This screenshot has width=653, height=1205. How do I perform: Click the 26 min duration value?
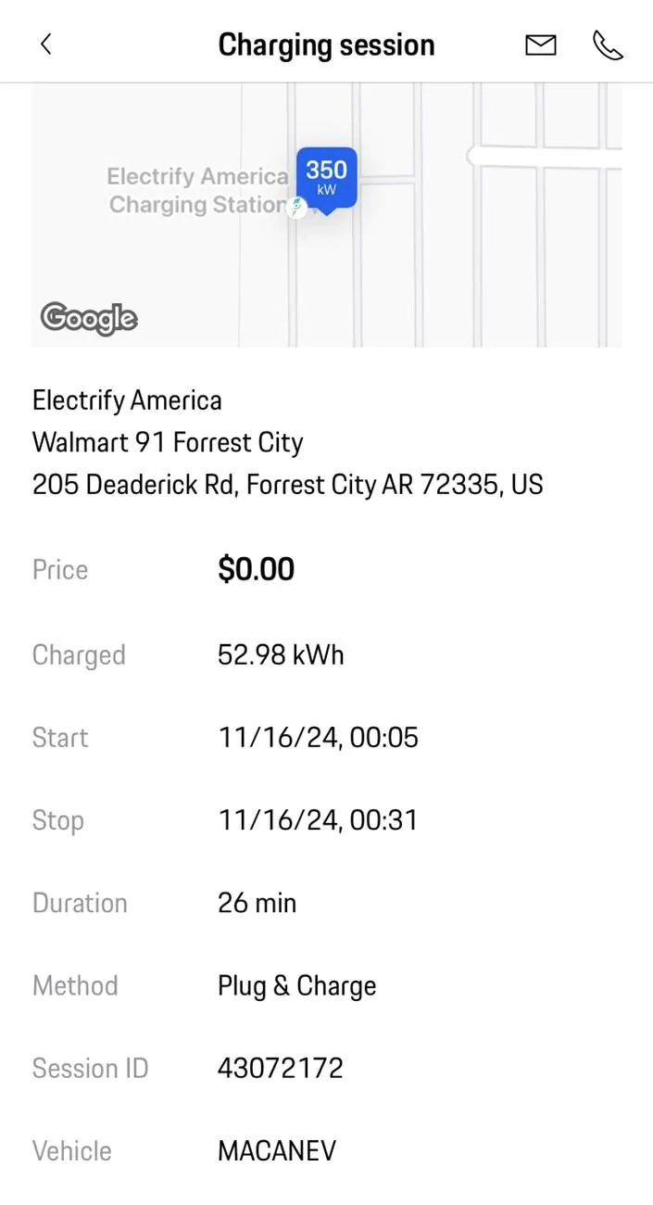click(x=257, y=903)
